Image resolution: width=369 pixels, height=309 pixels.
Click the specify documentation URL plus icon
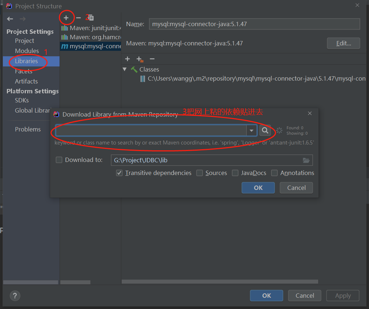tap(140, 59)
